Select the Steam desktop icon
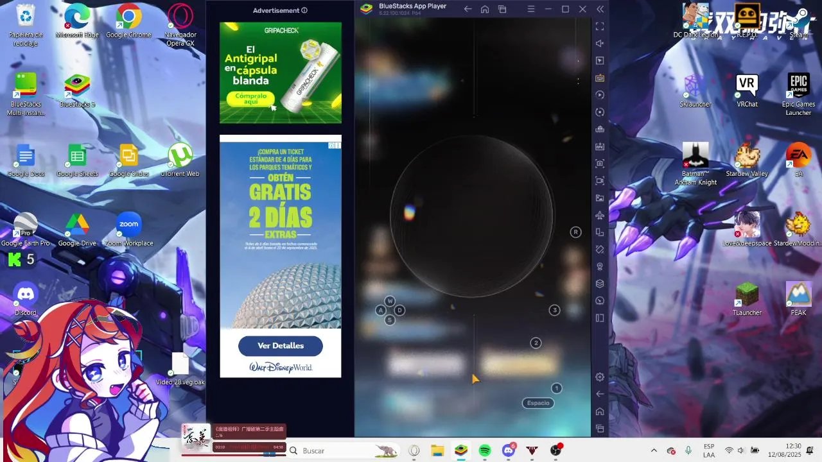 pos(799,21)
